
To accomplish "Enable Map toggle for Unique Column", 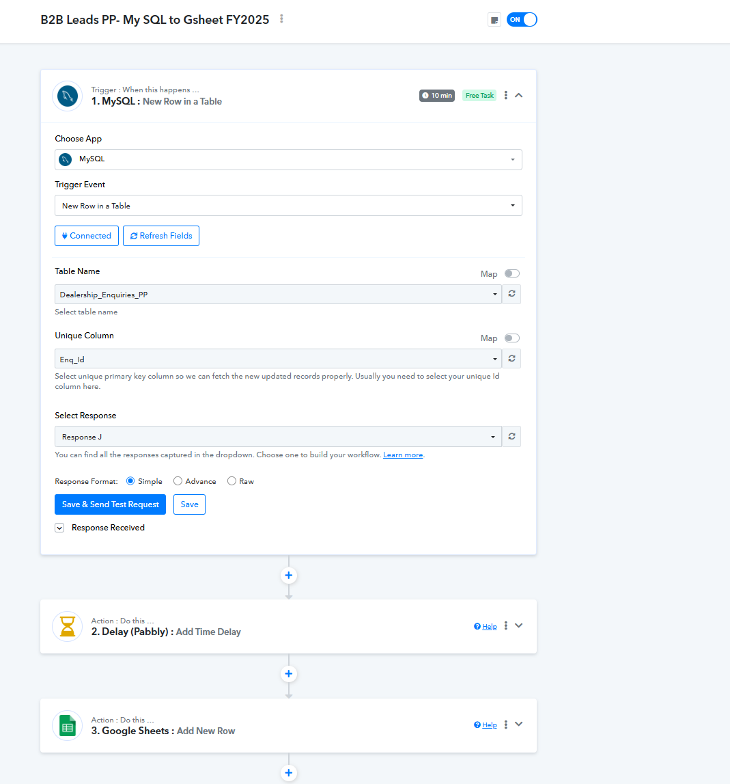I will click(511, 338).
